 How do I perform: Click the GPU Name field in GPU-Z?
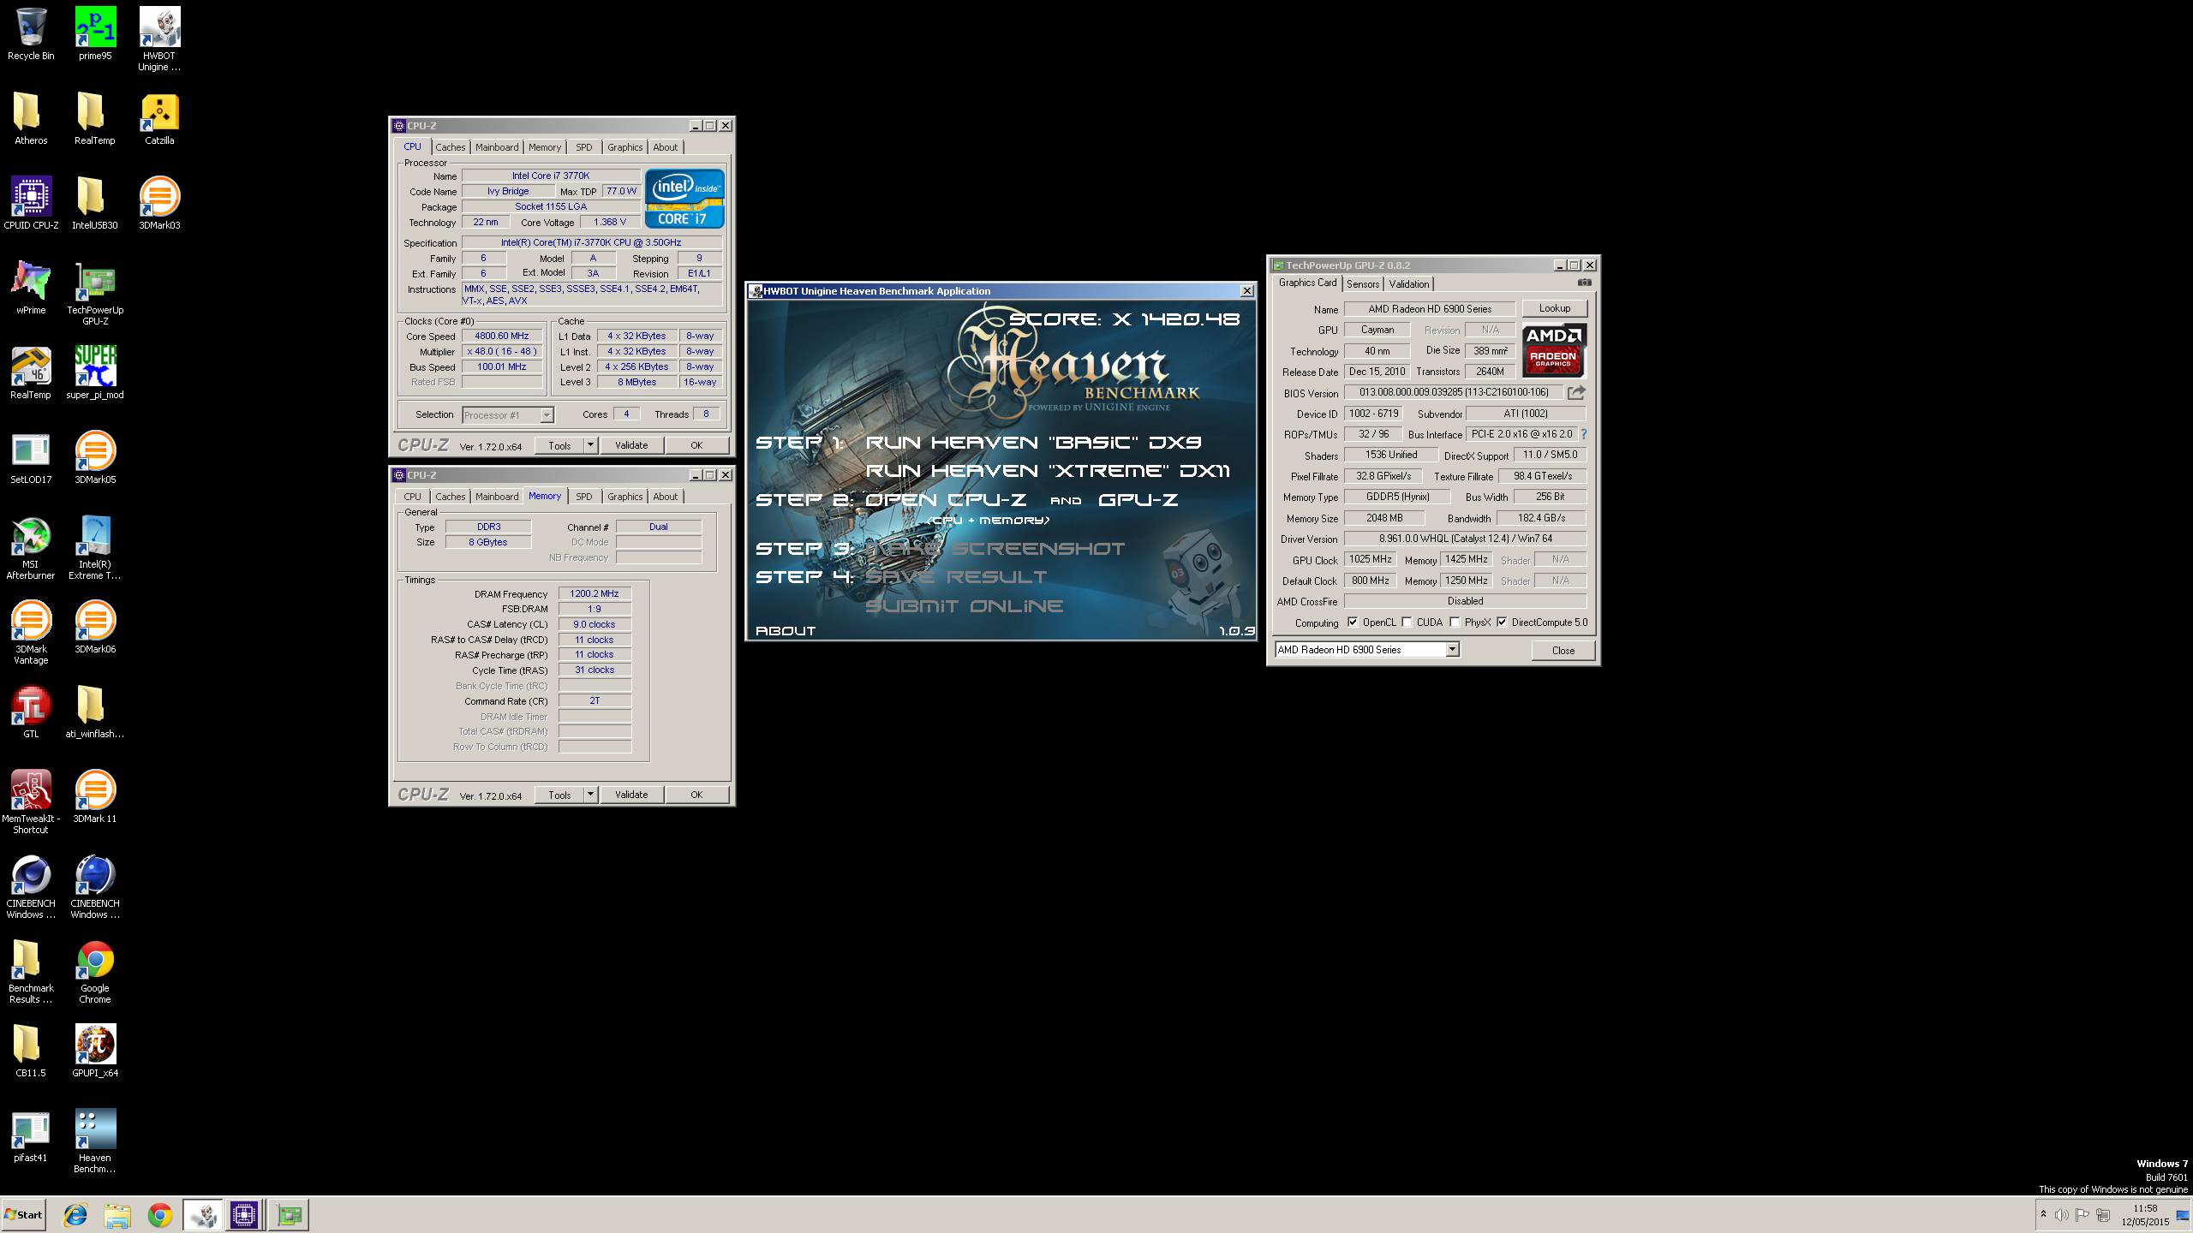coord(1429,309)
